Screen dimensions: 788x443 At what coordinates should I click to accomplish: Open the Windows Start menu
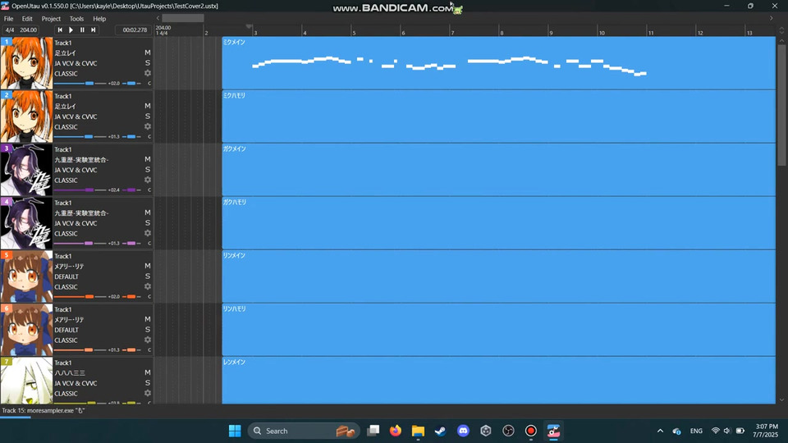(x=235, y=431)
